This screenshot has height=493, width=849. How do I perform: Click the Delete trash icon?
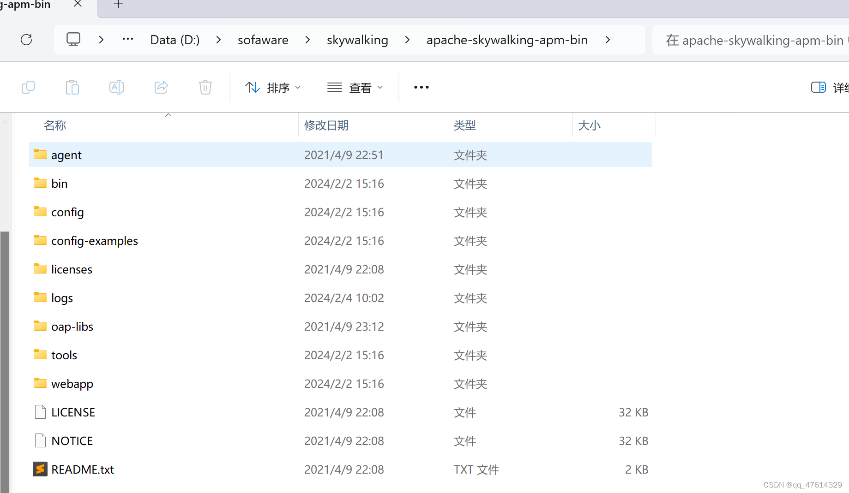point(205,87)
